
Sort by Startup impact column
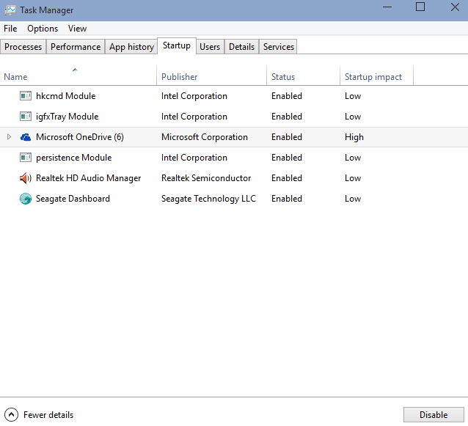373,77
